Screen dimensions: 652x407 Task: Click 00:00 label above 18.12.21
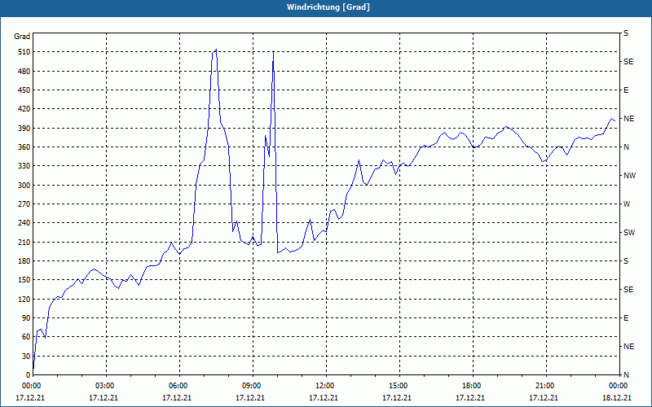coord(619,386)
